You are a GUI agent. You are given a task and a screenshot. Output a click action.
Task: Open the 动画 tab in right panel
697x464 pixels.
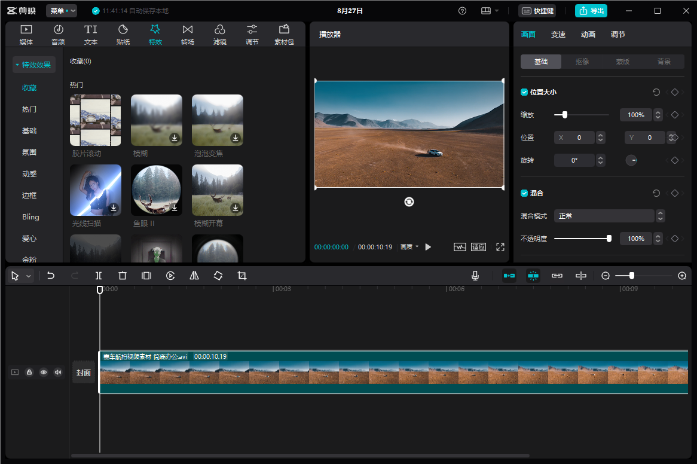[588, 35]
